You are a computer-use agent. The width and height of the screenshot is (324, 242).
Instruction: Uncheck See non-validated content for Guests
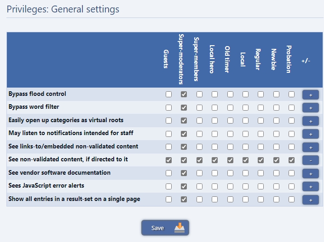(168, 160)
